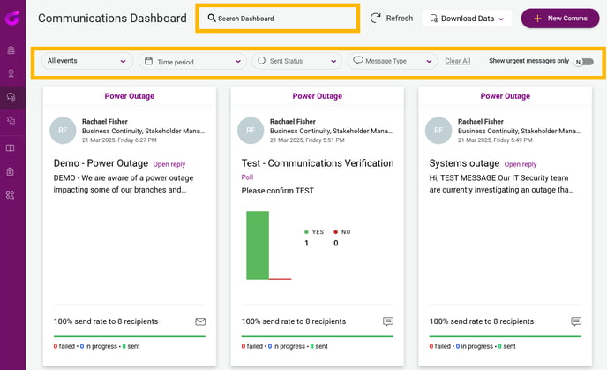607x370 pixels.
Task: Click the '21 Mar 2025, Friday 6:27 PM' timestamp
Action: (x=119, y=140)
